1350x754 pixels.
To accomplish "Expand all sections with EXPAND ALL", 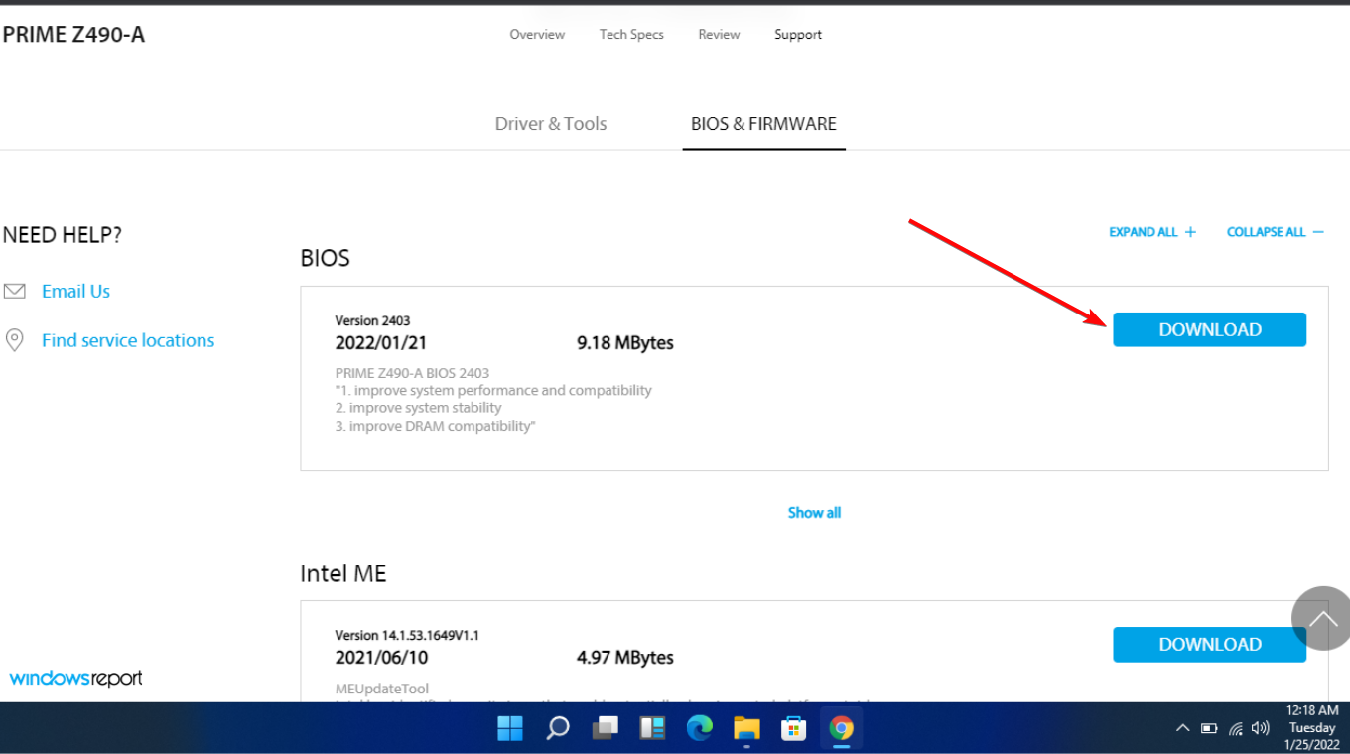I will 1152,232.
